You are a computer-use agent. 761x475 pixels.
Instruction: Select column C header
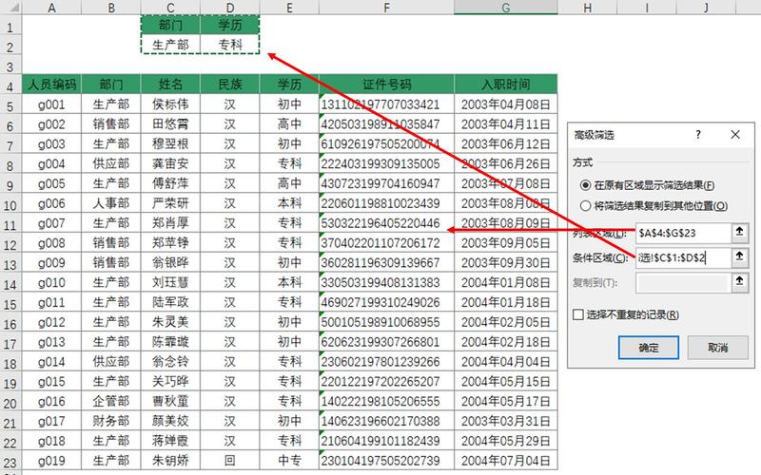pos(170,8)
